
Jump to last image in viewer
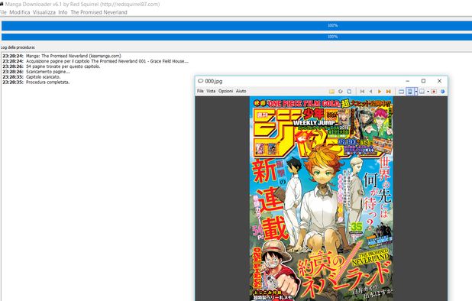(x=388, y=91)
